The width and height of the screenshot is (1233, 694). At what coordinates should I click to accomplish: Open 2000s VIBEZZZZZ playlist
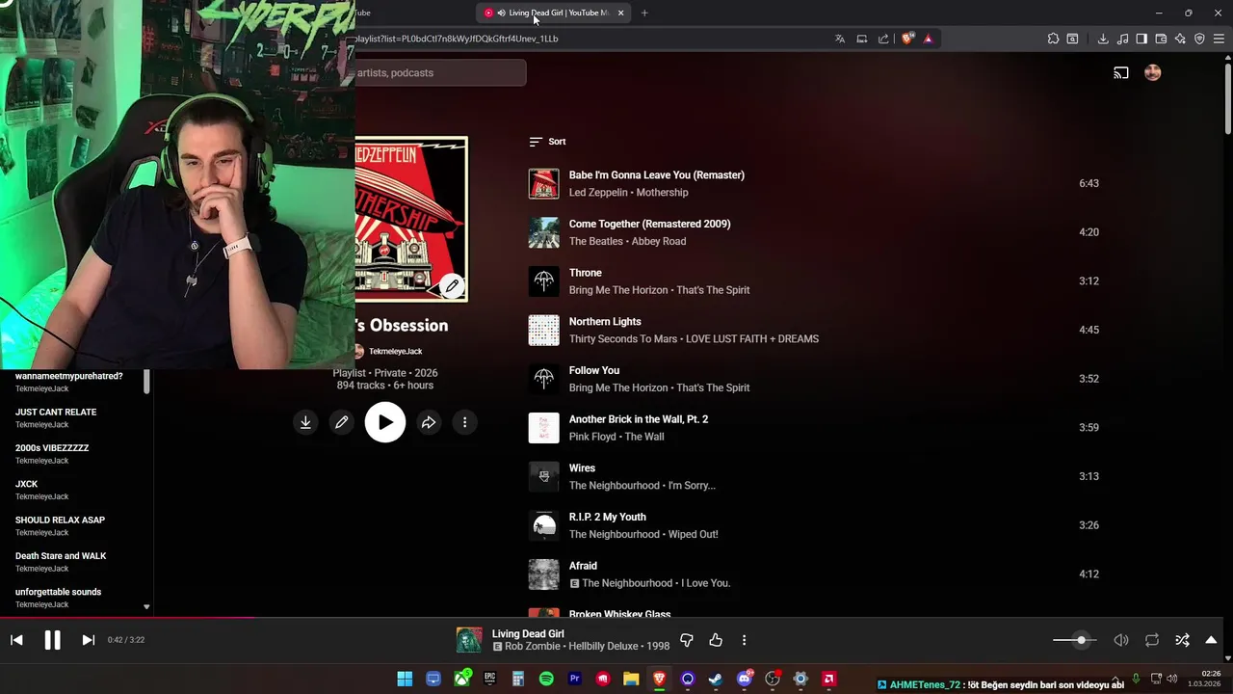(52, 448)
